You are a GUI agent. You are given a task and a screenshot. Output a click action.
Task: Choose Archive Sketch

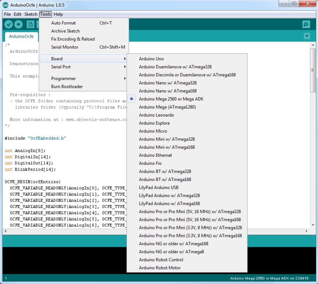(x=83, y=31)
